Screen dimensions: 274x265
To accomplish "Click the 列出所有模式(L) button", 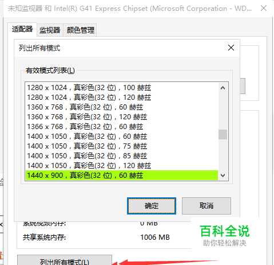I will pos(65,260).
